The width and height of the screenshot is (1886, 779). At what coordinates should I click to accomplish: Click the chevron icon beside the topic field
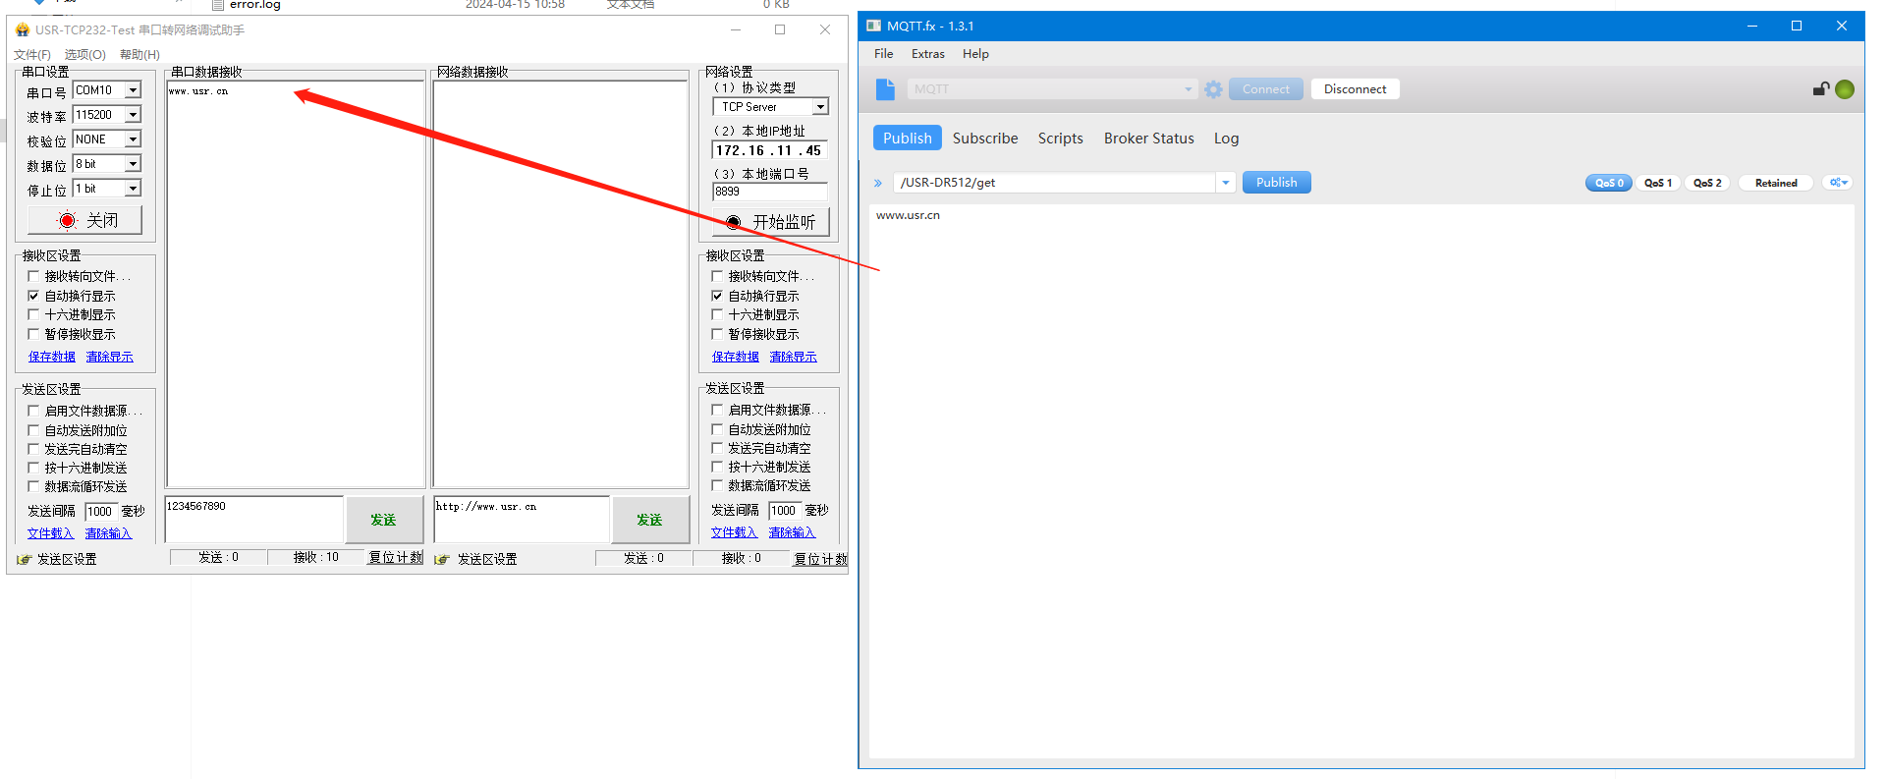point(878,183)
